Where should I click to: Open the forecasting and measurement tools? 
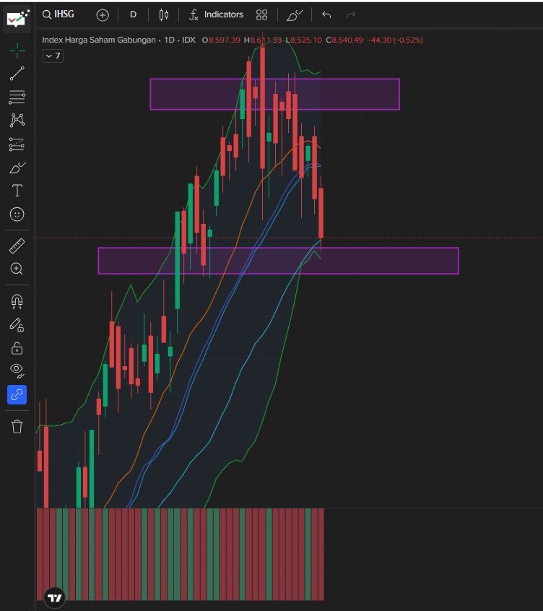(x=17, y=144)
